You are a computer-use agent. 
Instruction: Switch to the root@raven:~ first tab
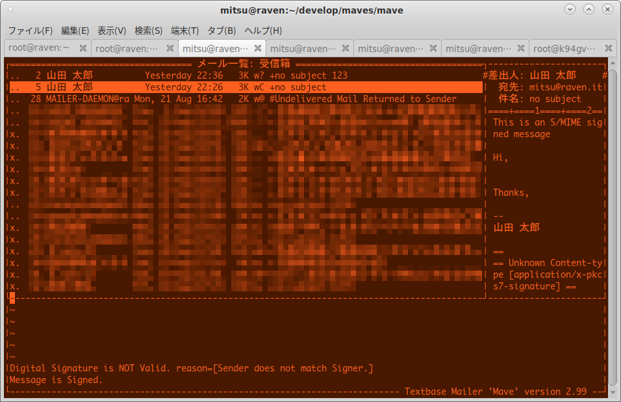[39, 48]
